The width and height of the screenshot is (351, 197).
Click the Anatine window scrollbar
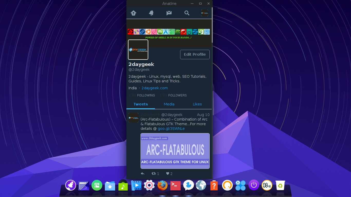coord(212,25)
